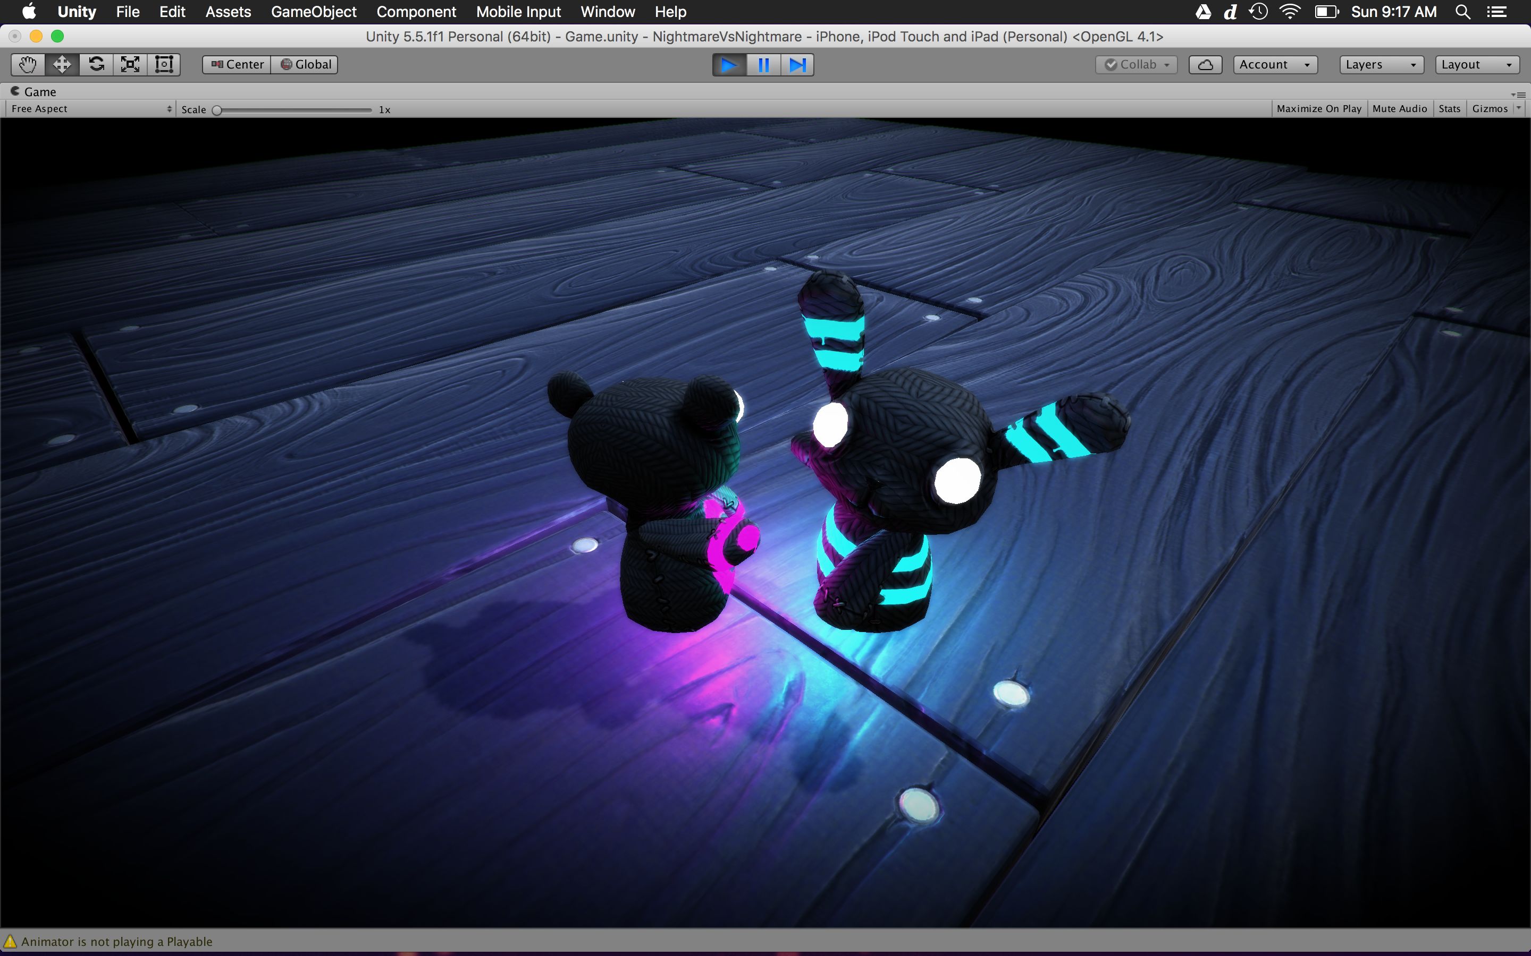The width and height of the screenshot is (1531, 956).
Task: Select the Move tool
Action: tap(62, 64)
